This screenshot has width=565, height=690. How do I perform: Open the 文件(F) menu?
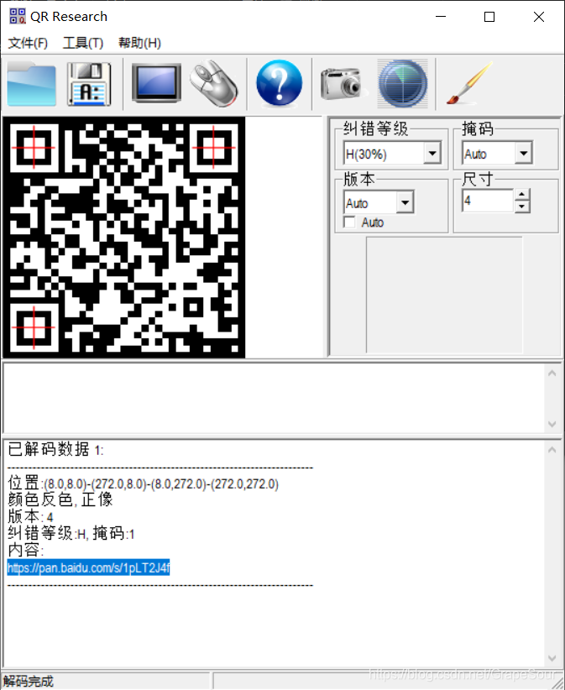pyautogui.click(x=28, y=43)
